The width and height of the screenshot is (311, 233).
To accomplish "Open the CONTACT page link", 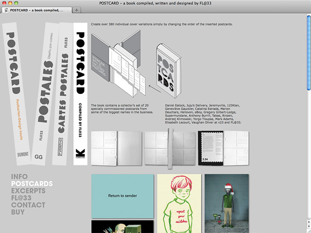I will pos(28,205).
